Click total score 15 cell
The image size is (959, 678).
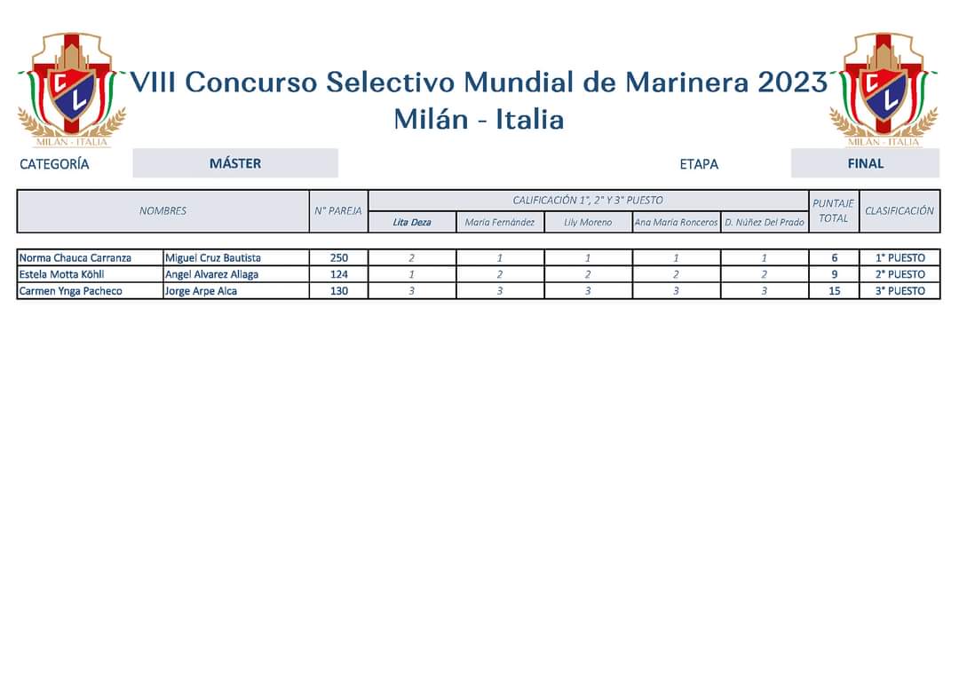(x=834, y=291)
